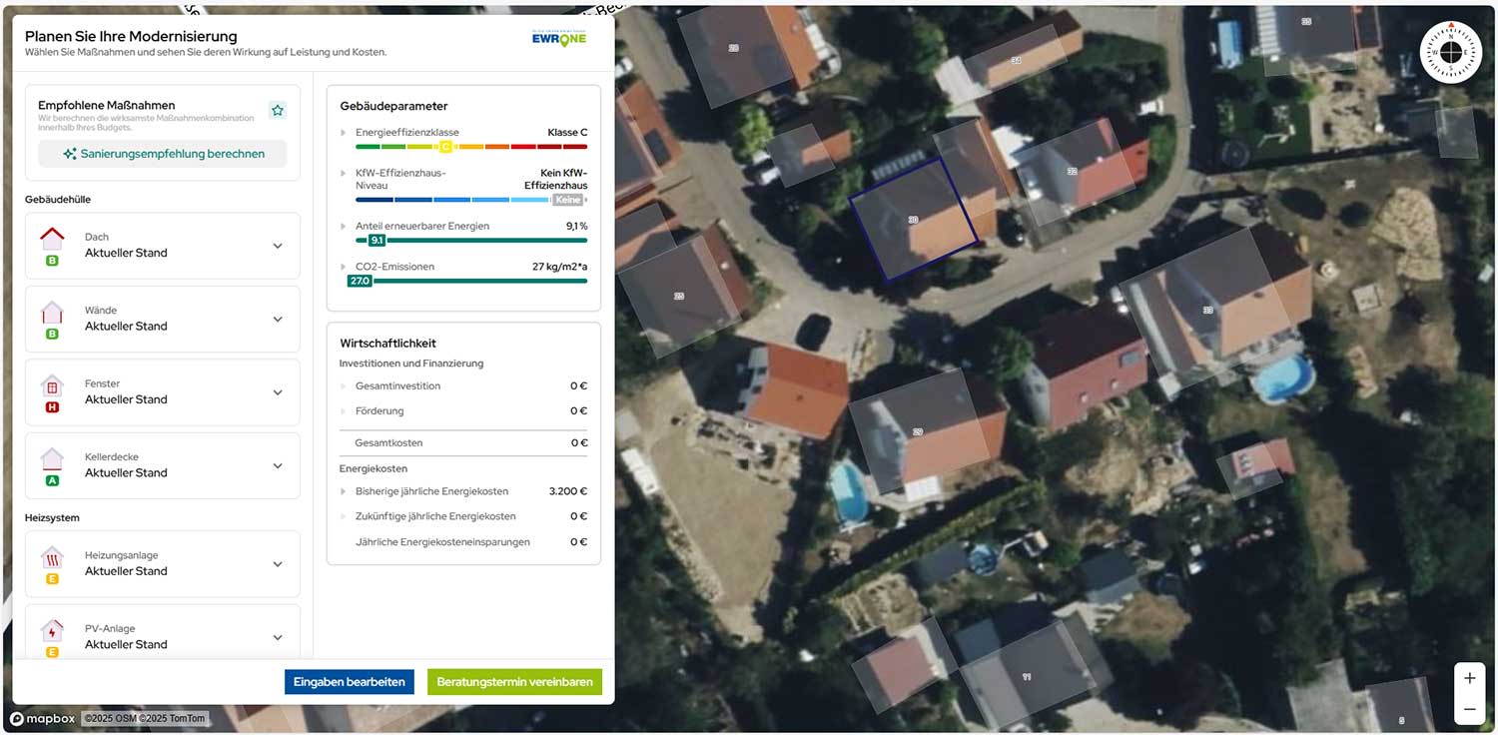Viewport: 1498px width, 735px height.
Task: Open the compass control on the map
Action: [x=1450, y=51]
